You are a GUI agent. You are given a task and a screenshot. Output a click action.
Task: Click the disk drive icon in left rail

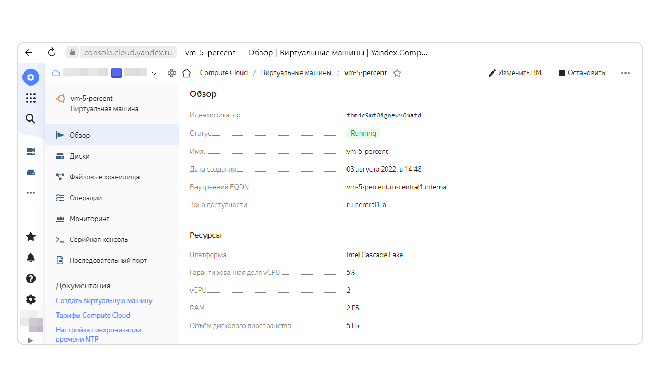tap(31, 172)
